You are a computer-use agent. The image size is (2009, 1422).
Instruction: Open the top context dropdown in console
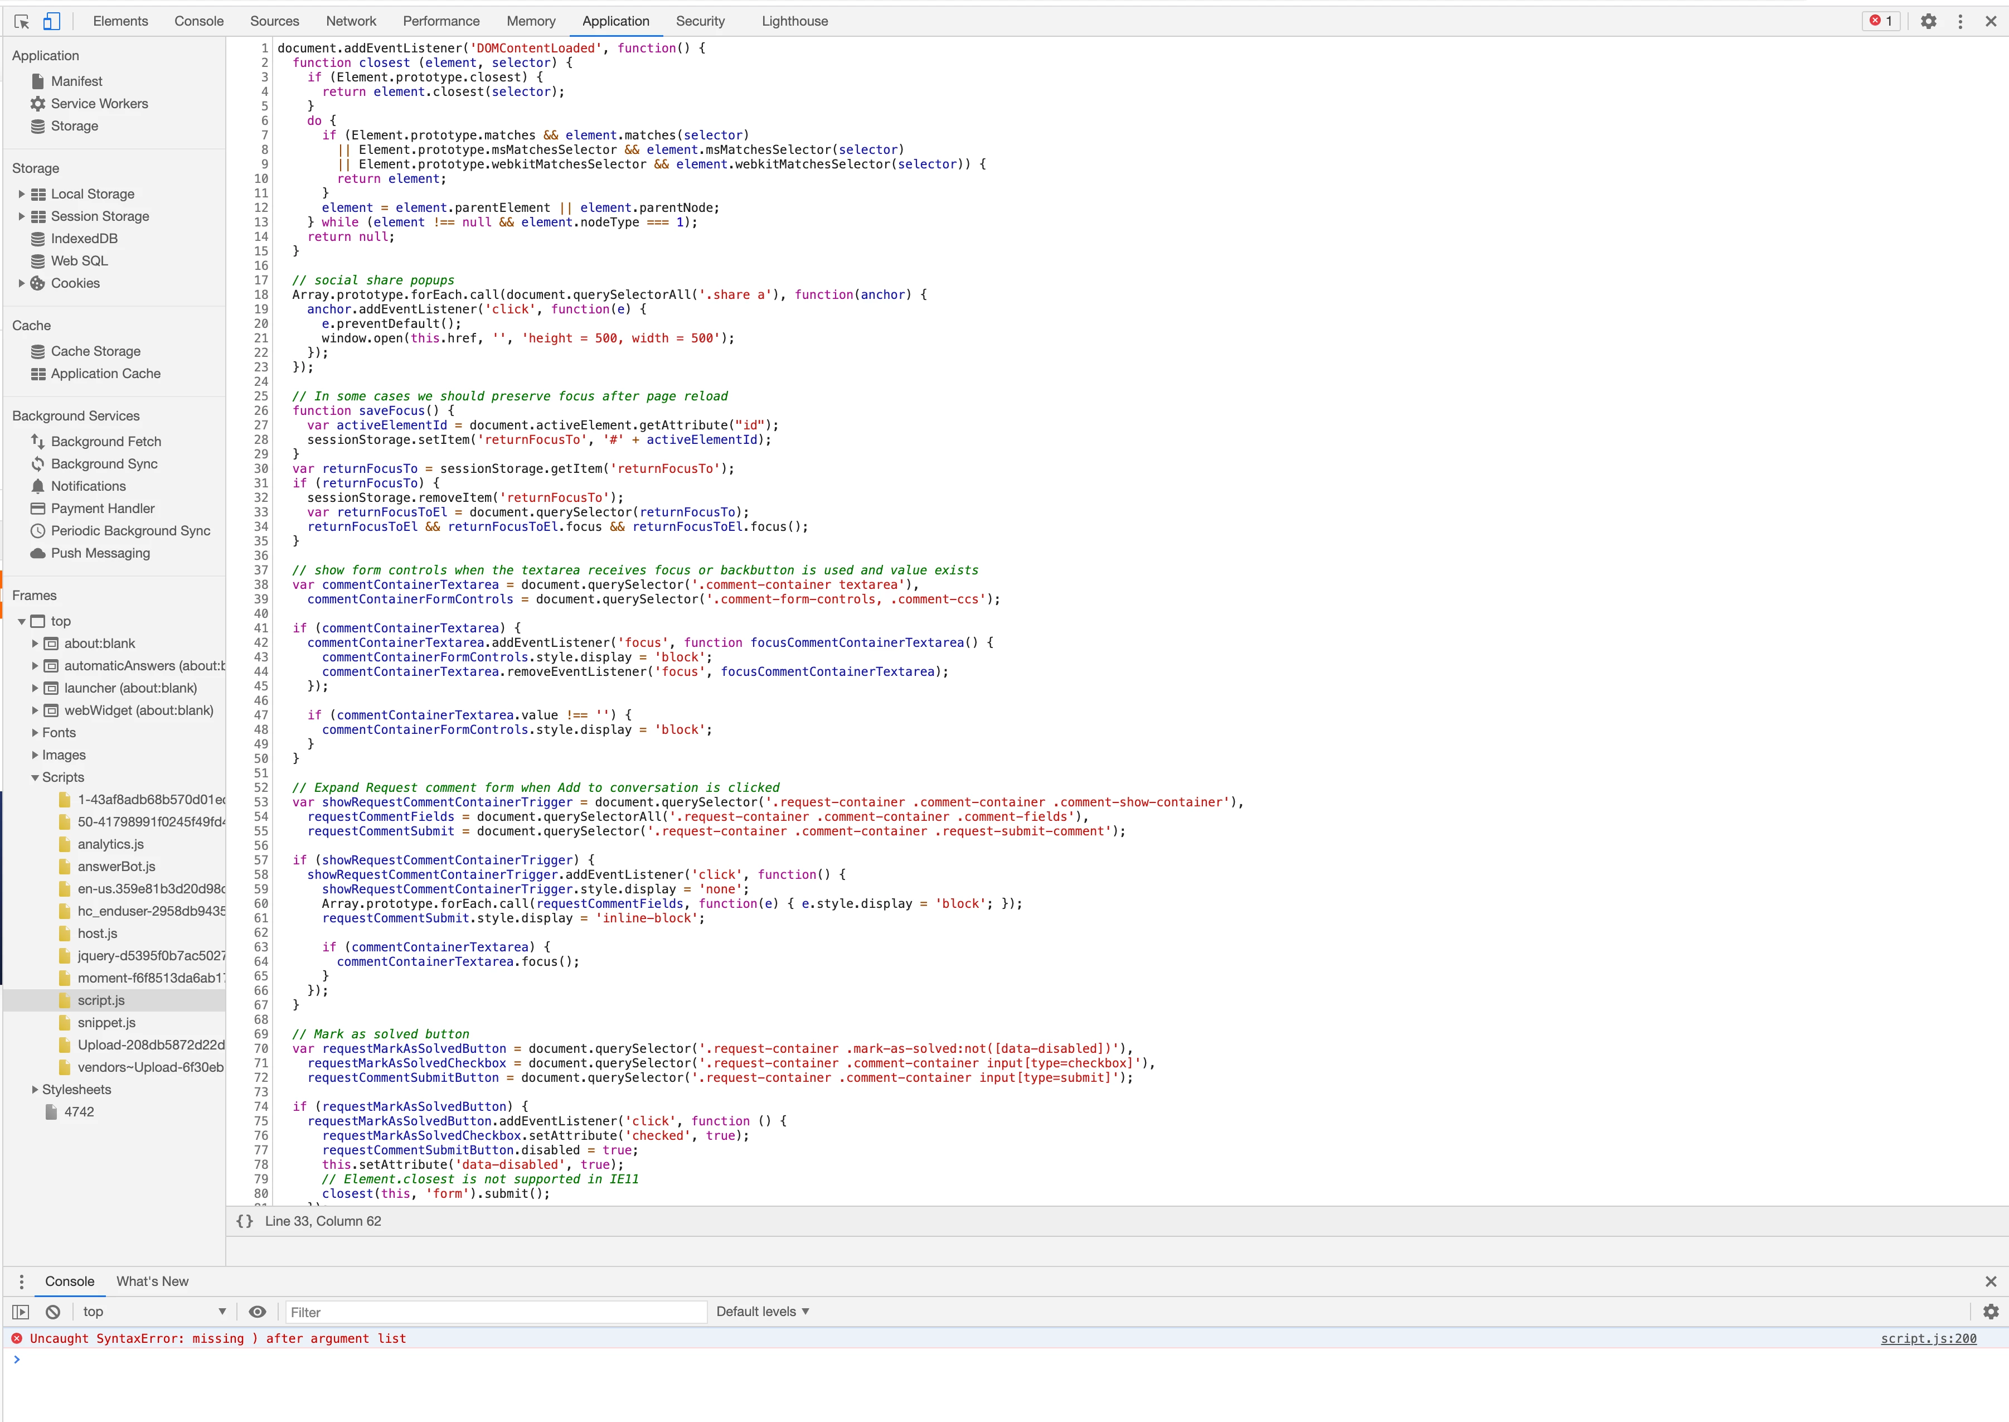[154, 1312]
